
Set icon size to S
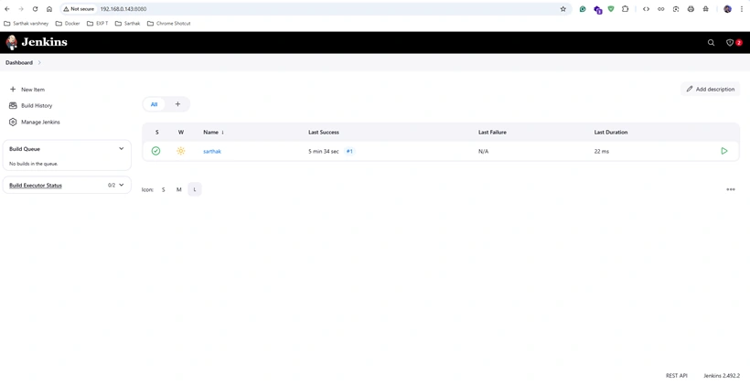click(163, 189)
